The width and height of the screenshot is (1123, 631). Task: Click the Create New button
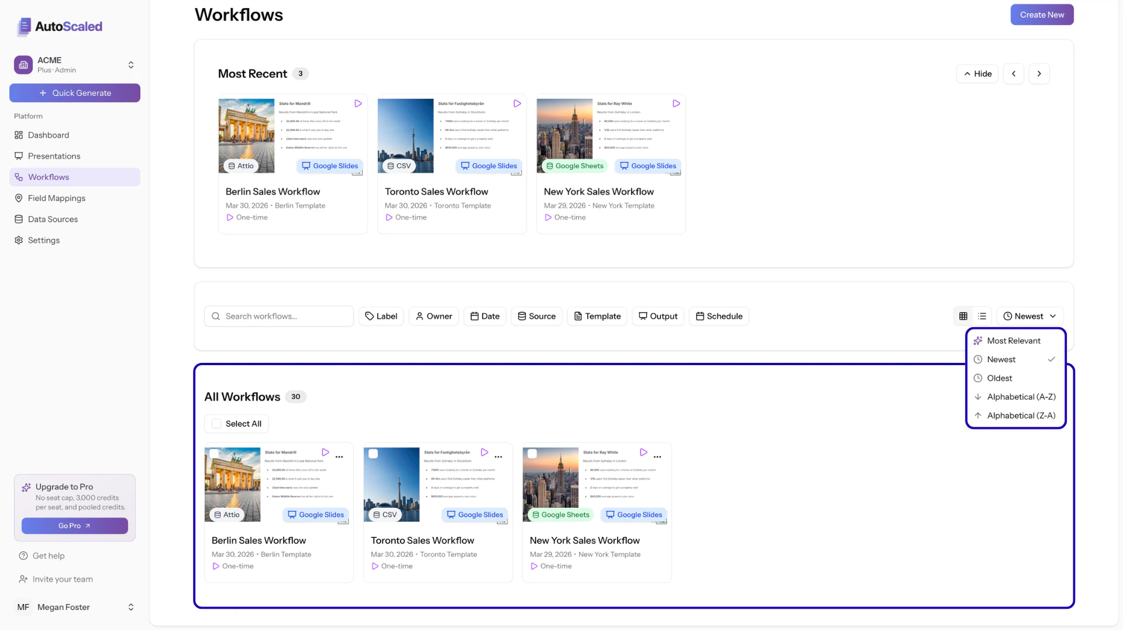click(1041, 15)
